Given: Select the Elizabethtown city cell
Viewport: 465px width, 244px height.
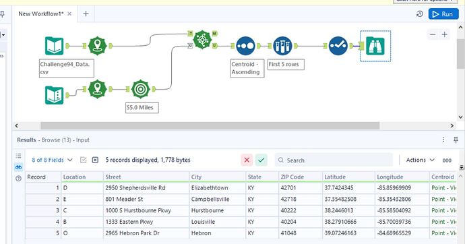Looking at the screenshot, I should point(218,188).
